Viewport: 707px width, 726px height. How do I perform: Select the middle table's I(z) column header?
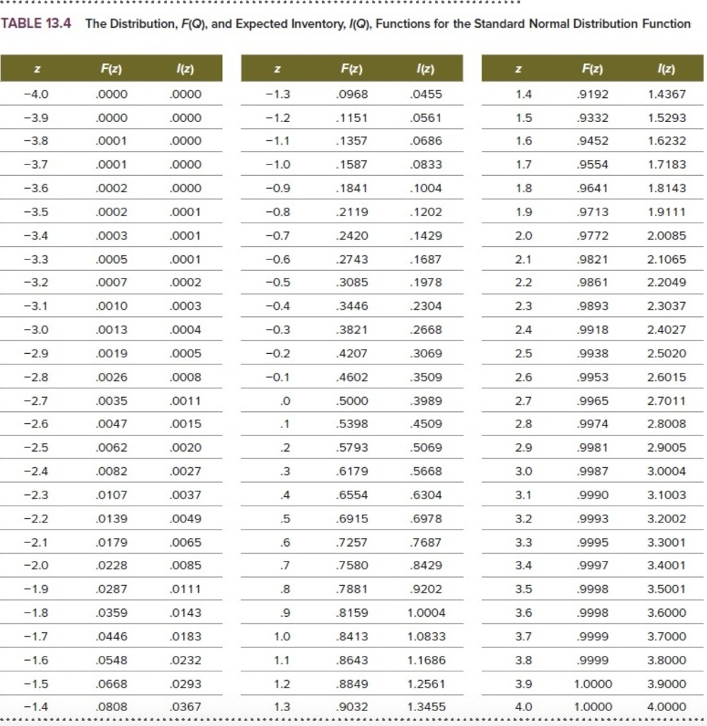coord(426,69)
